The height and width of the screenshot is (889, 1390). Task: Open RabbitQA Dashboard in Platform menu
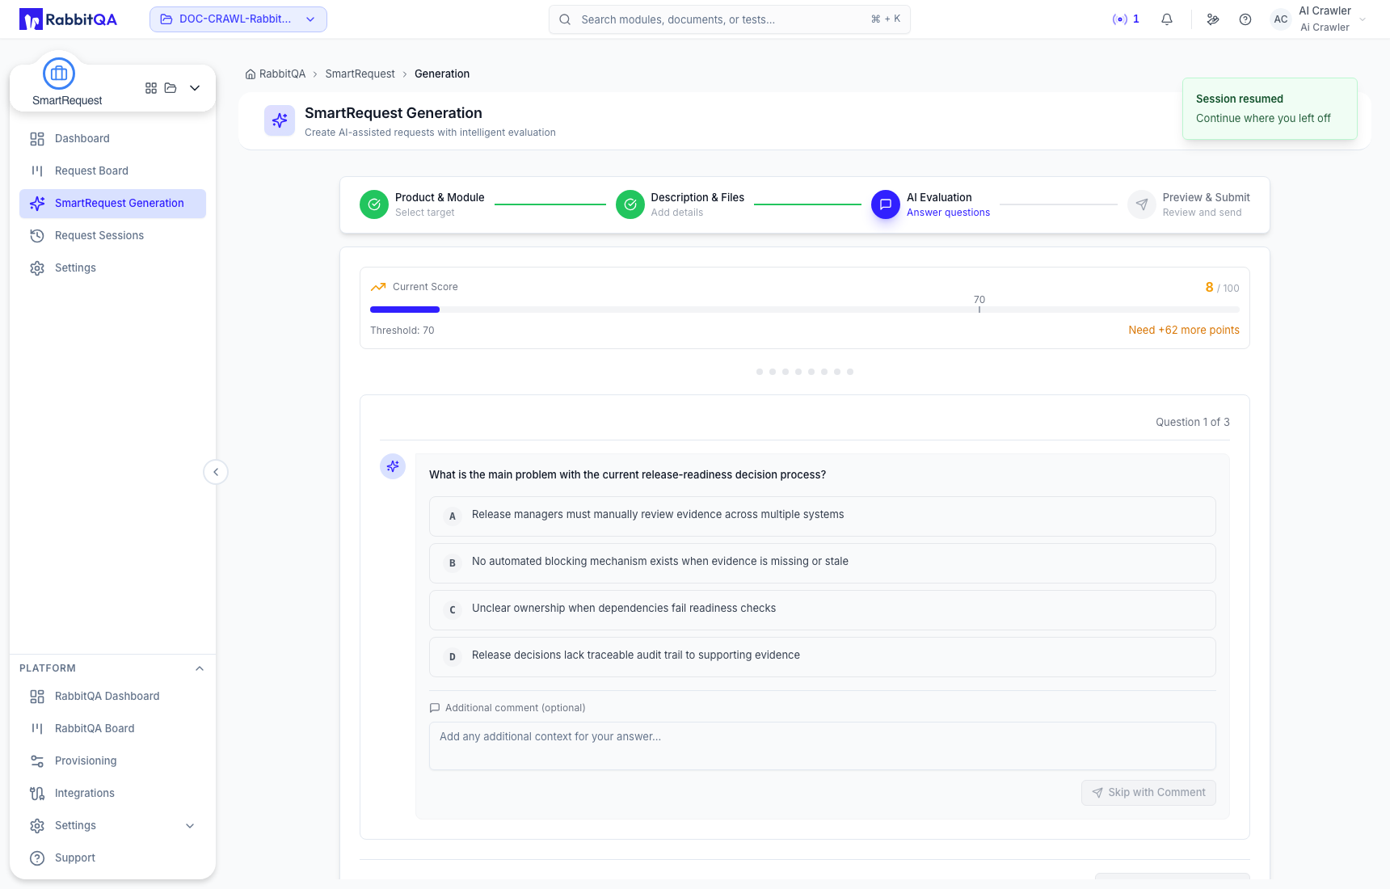click(112, 697)
